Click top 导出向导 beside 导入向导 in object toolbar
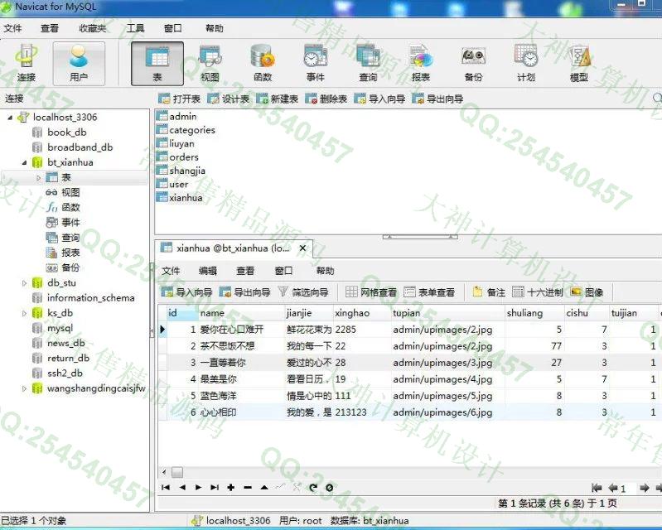Viewport: 662px width, 530px height. [x=437, y=99]
